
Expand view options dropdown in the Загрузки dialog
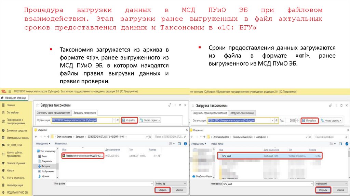[x=174, y=144]
